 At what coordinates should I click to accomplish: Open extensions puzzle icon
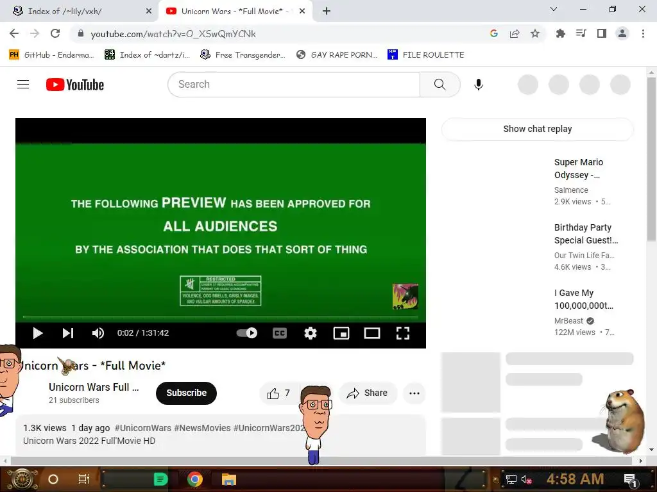561,33
